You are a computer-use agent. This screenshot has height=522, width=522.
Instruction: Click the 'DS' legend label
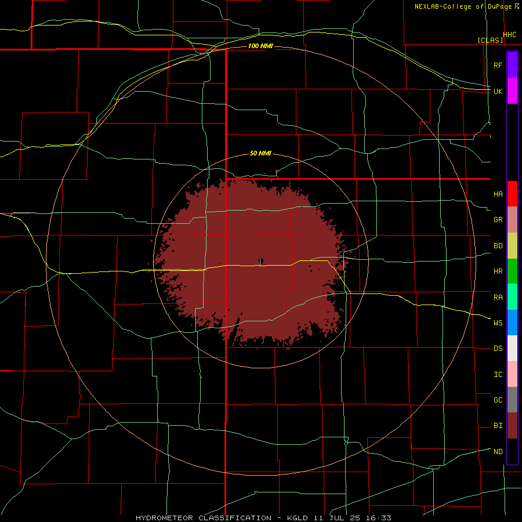click(498, 349)
